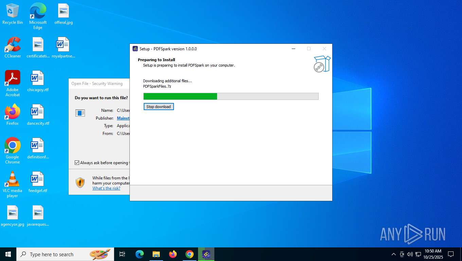The height and width of the screenshot is (261, 462).
Task: Launch Firefox from the taskbar
Action: point(173,254)
